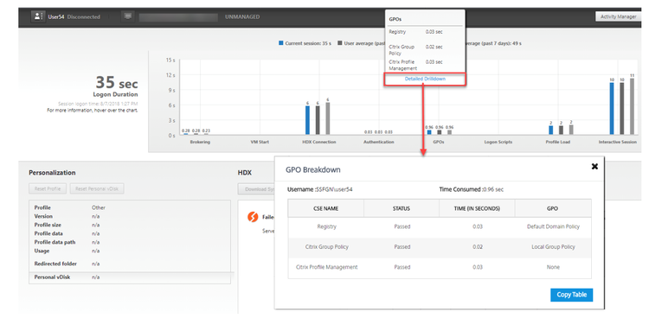Click the blue Interactive Session bar
Image resolution: width=649 pixels, height=318 pixels.
tap(612, 108)
